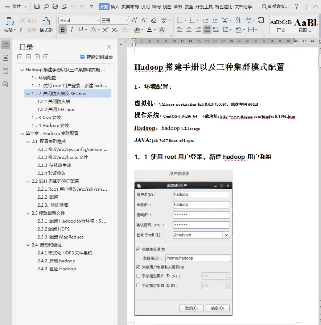The image size is (321, 325).
Task: Click the Print icon in the toolbar
Action: point(55,7)
